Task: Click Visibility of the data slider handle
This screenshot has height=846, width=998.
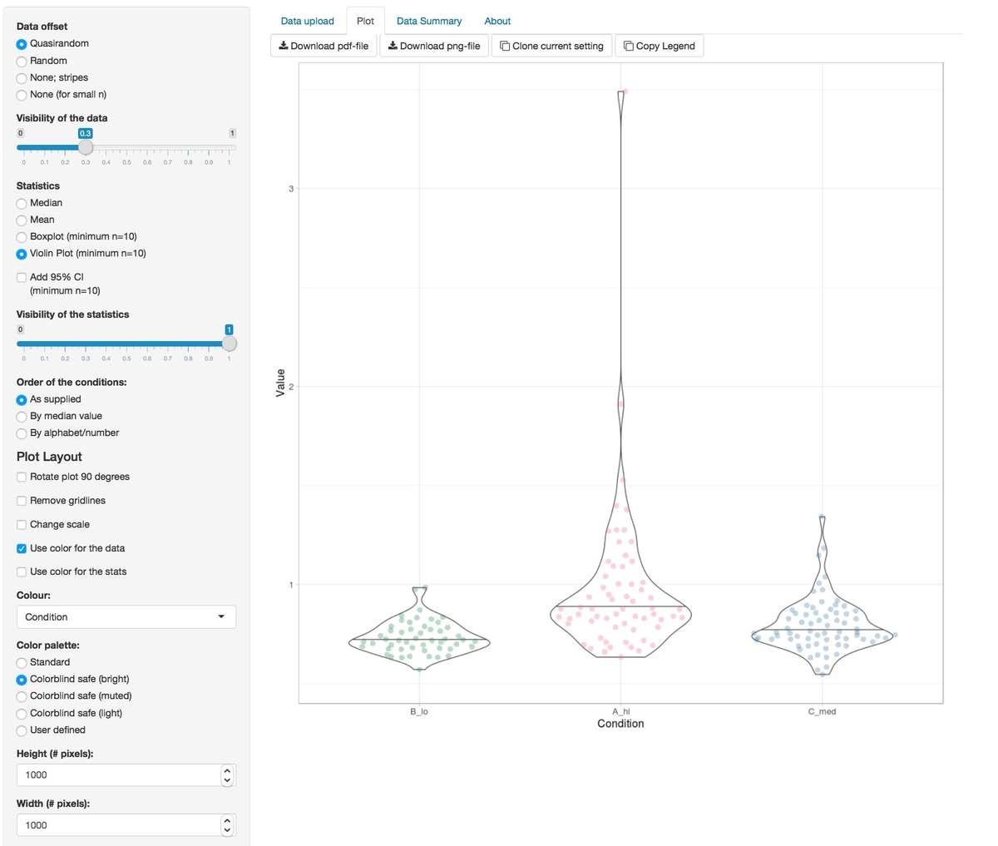Action: (x=86, y=147)
